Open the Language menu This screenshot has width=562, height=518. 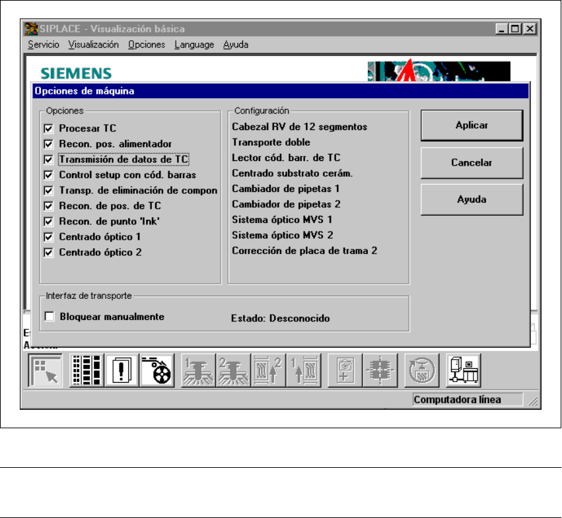[194, 45]
